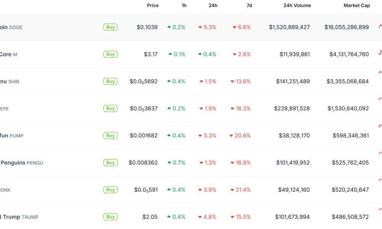Click the Buy button for PENGU
Screen dimensions: 382x229
click(x=110, y=163)
